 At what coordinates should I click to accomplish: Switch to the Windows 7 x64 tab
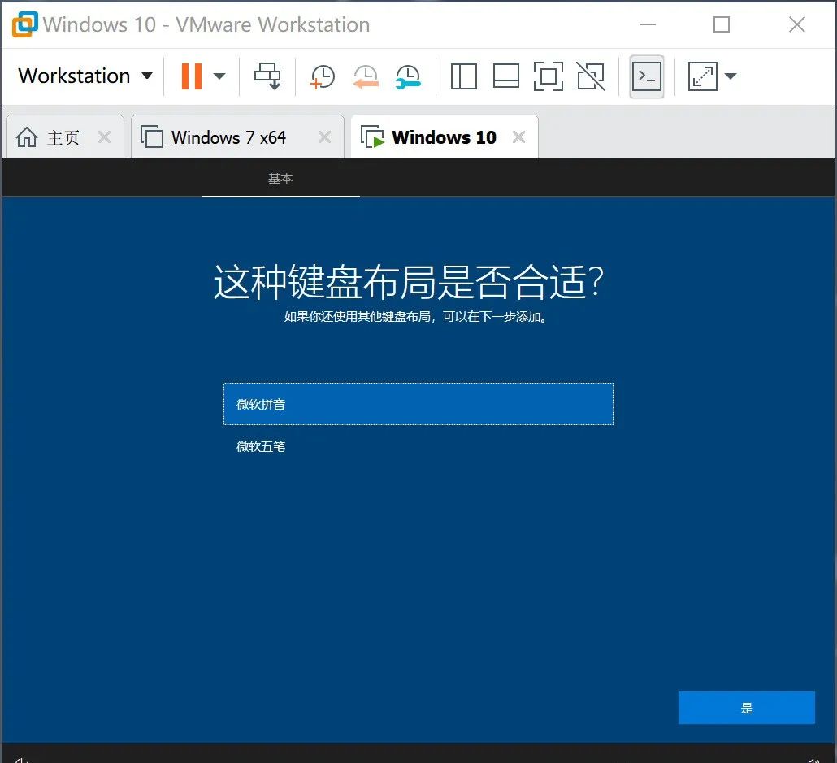tap(228, 137)
